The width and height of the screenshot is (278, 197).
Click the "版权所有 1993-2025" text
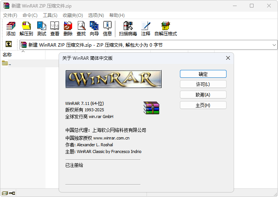click(x=85, y=110)
